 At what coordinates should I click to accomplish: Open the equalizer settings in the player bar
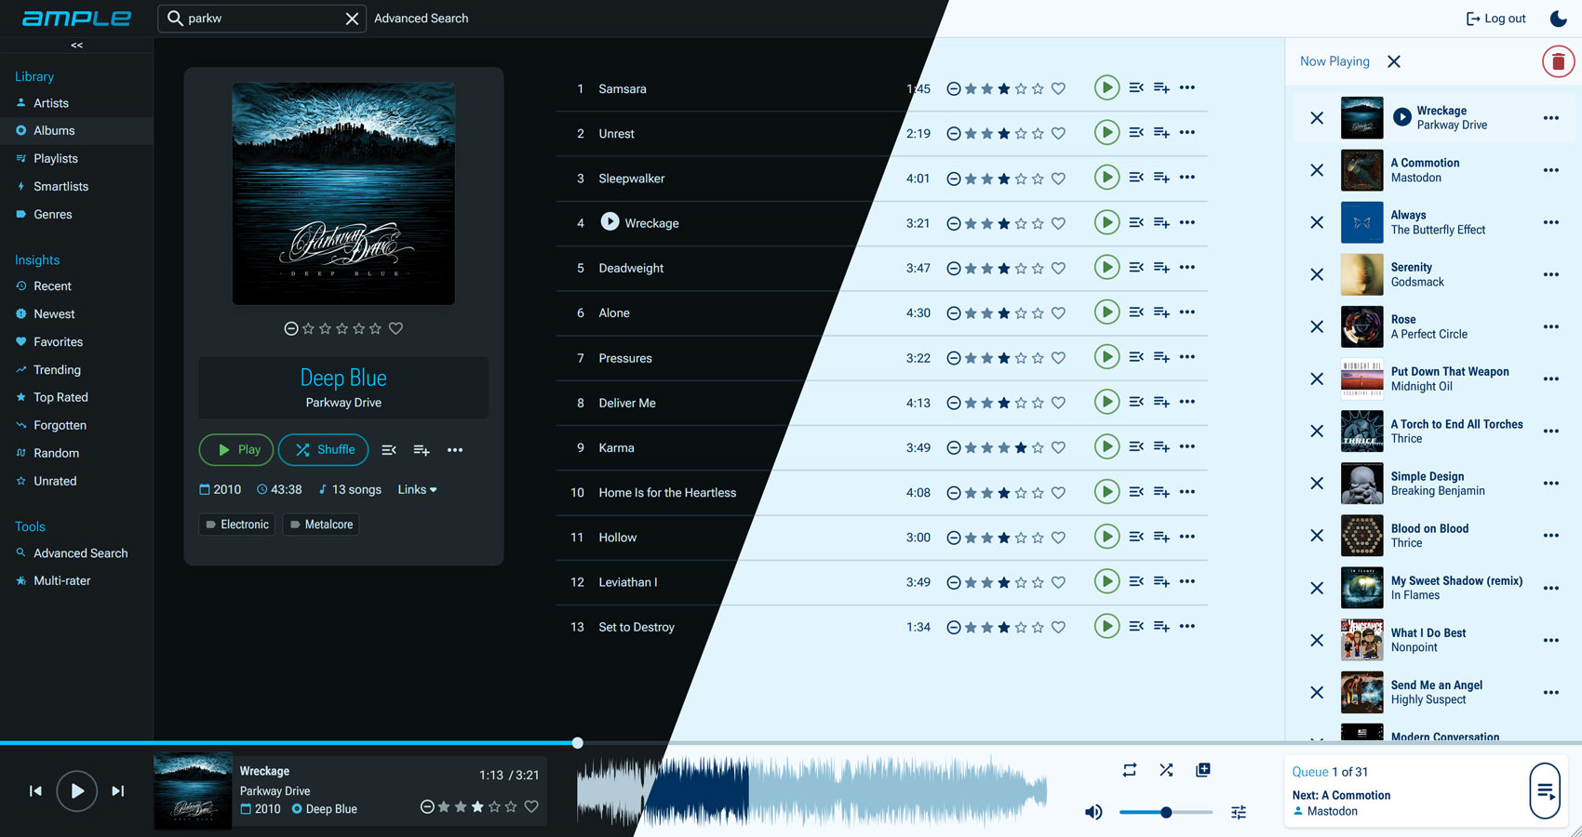click(x=1238, y=812)
